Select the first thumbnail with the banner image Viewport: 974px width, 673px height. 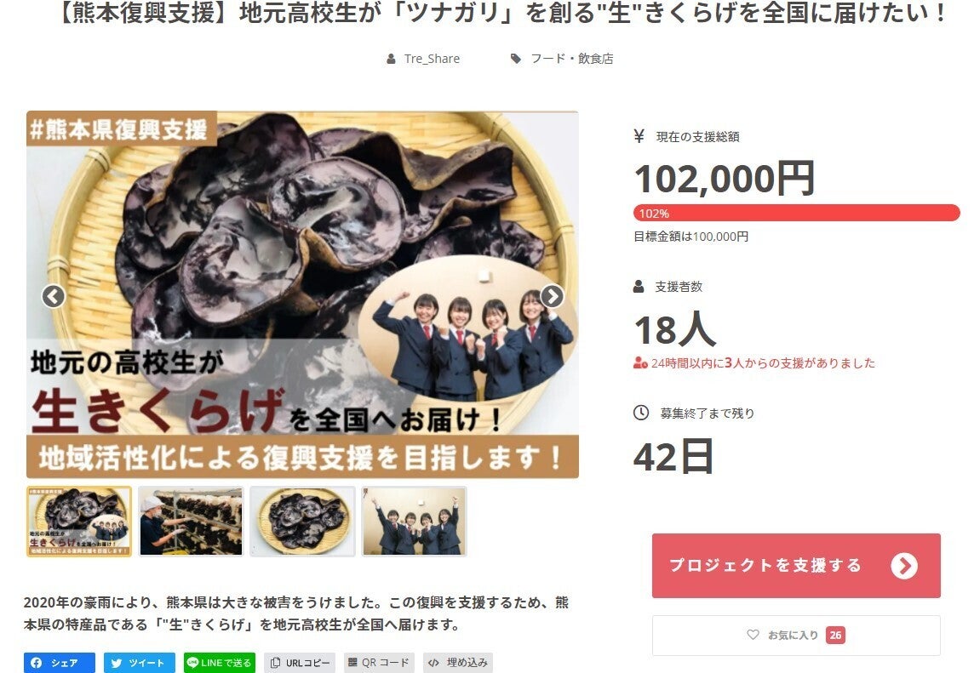click(79, 521)
